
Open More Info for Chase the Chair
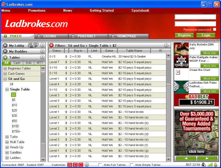210,79
